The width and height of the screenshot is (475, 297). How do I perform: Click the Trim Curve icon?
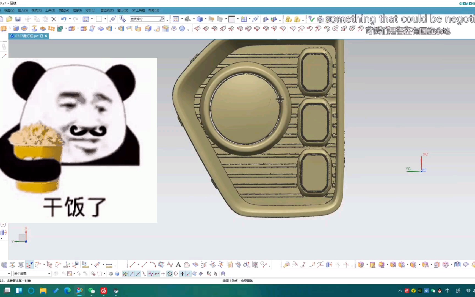tap(295, 265)
